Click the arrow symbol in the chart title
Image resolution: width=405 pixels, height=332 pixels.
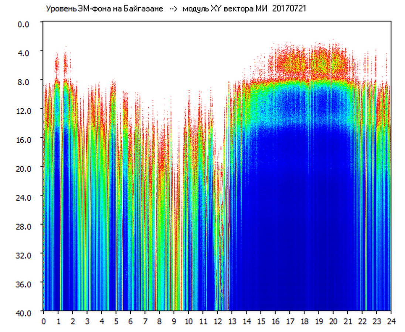(x=174, y=9)
